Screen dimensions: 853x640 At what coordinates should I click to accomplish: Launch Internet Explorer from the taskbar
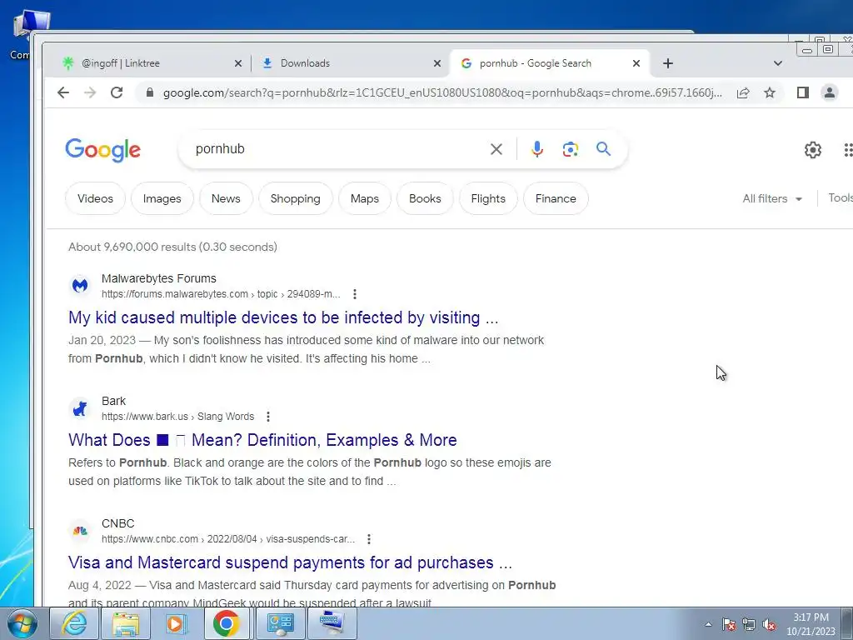pyautogui.click(x=74, y=623)
